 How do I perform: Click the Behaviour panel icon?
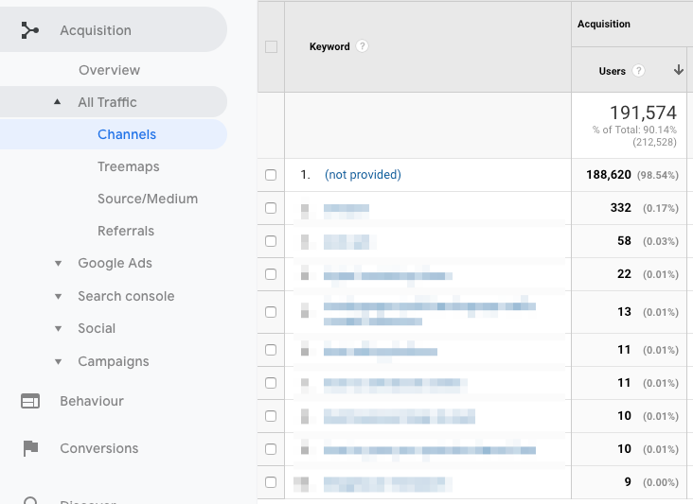pos(30,401)
